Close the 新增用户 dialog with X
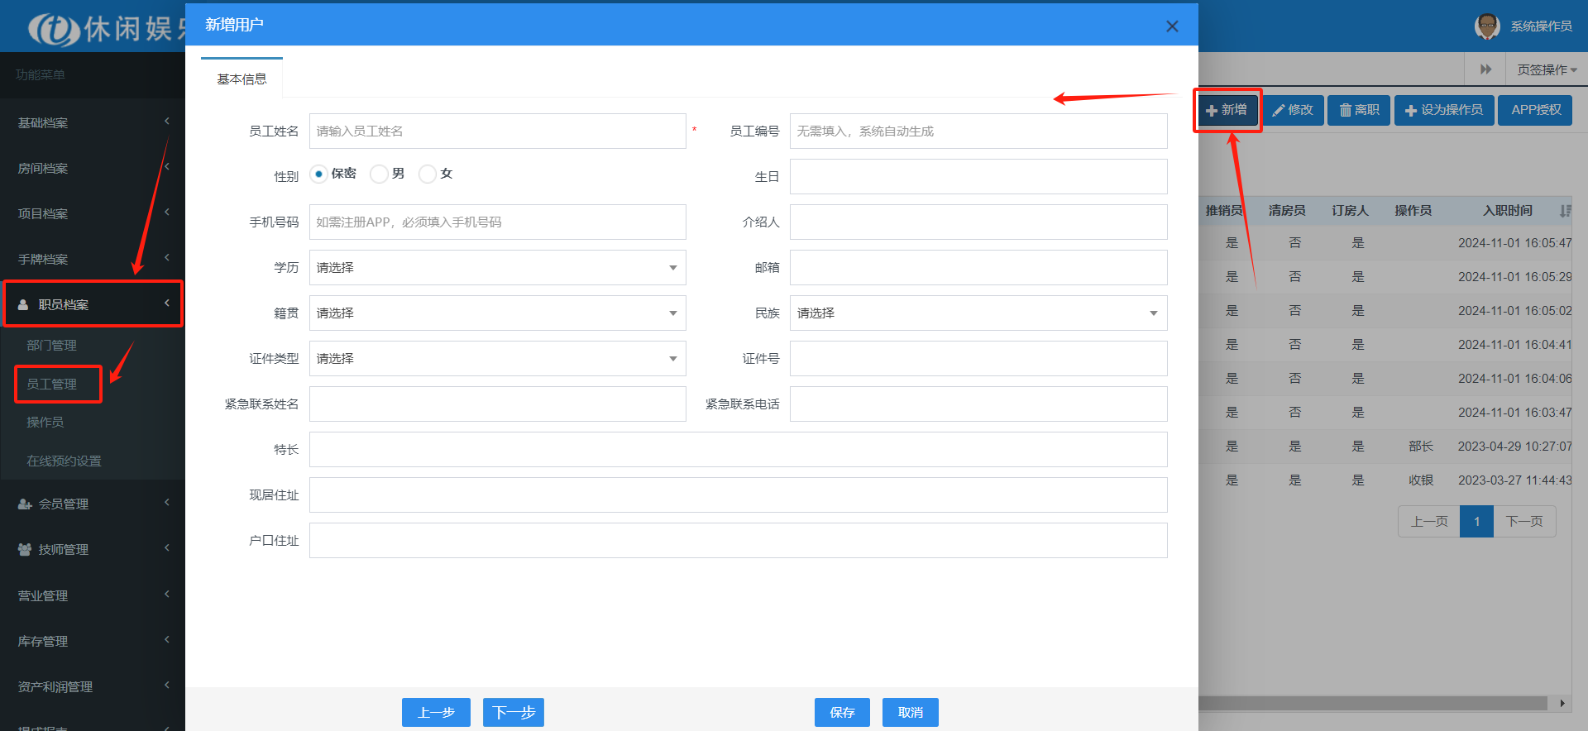 coord(1171,26)
